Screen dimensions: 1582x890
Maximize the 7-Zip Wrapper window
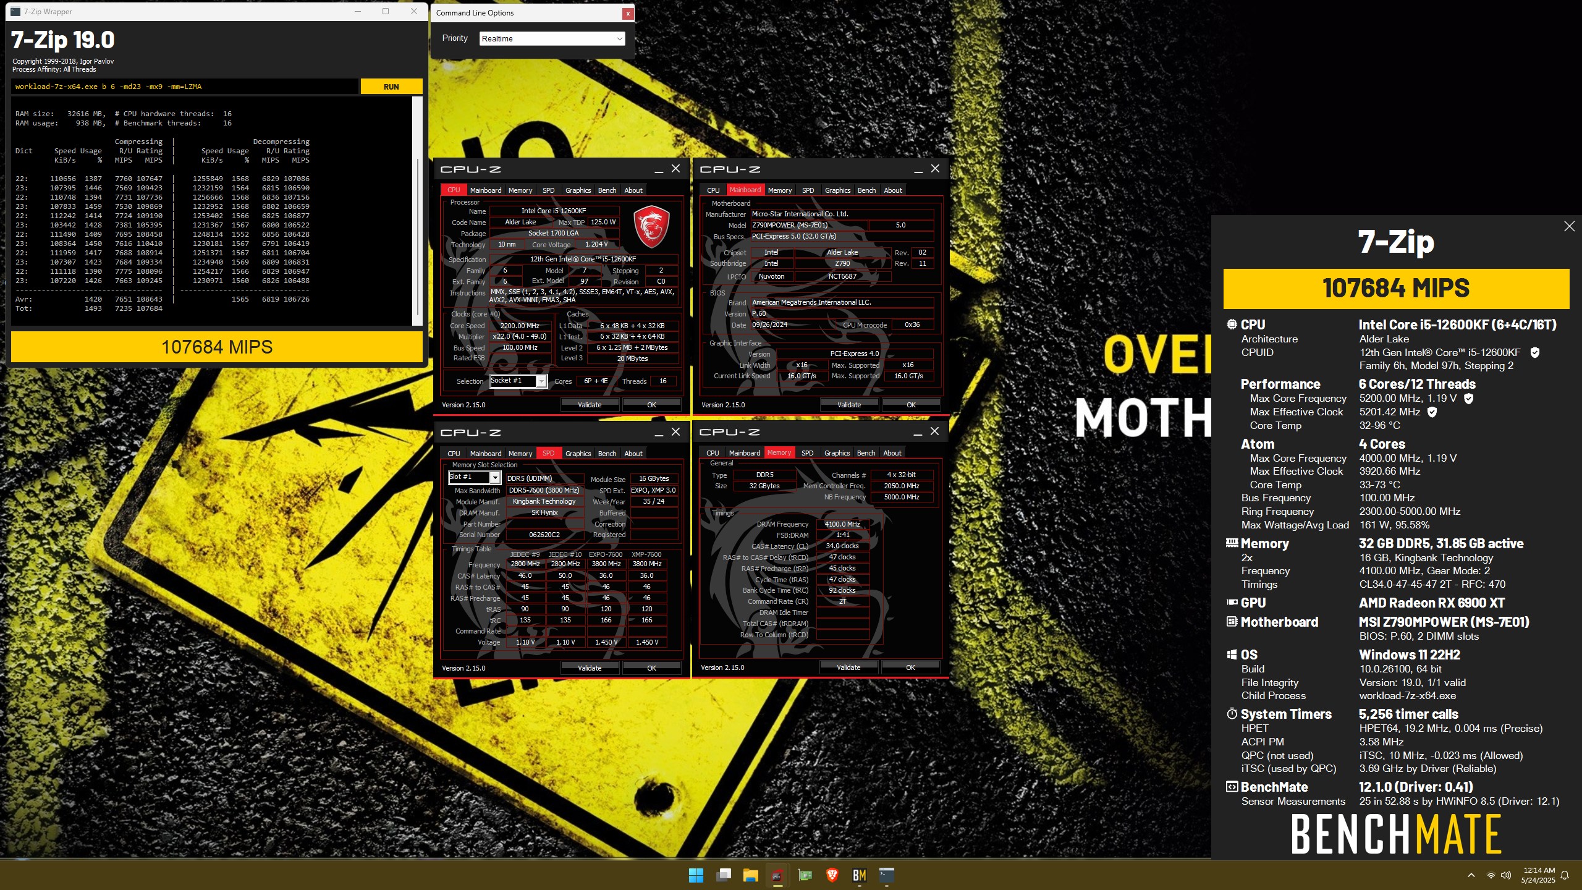click(x=386, y=11)
